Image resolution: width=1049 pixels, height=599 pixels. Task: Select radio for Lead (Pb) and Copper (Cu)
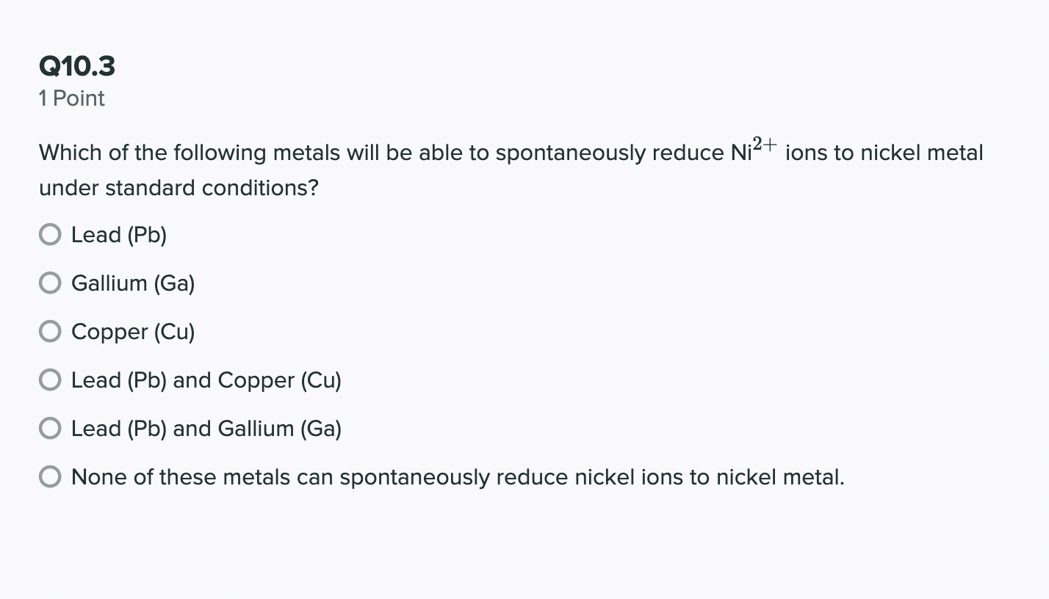[50, 380]
